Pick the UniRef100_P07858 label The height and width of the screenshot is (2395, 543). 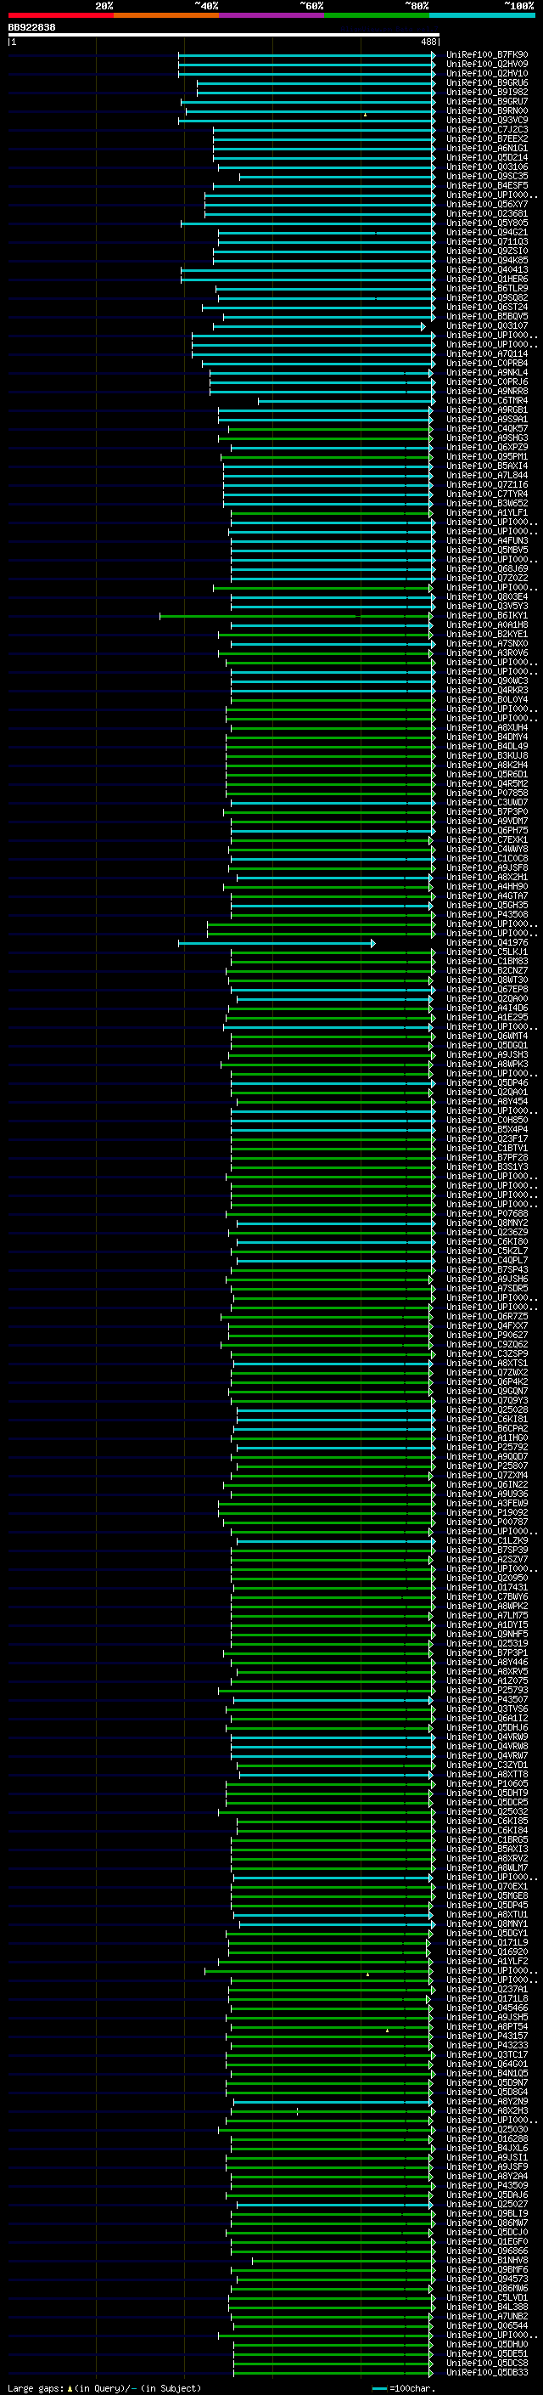coord(487,793)
